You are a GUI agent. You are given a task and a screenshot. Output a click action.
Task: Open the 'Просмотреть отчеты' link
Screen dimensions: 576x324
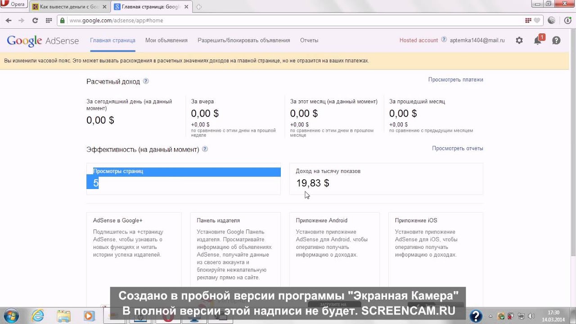458,148
